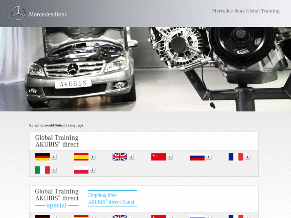View info next to the French flag
Viewport: 291px width, 218px height.
tap(247, 157)
